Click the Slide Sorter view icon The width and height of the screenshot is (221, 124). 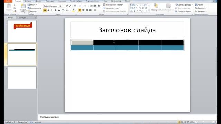pos(182,122)
